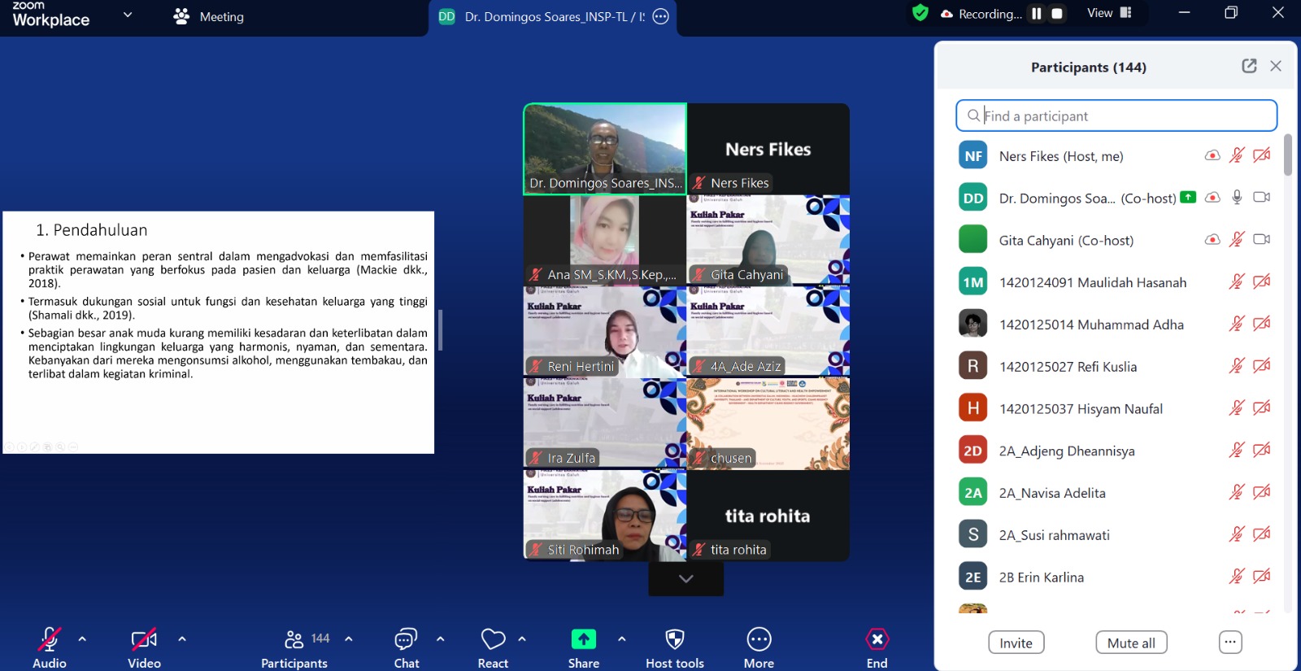Image resolution: width=1301 pixels, height=671 pixels.
Task: Pop out the Participants panel
Action: [1249, 67]
